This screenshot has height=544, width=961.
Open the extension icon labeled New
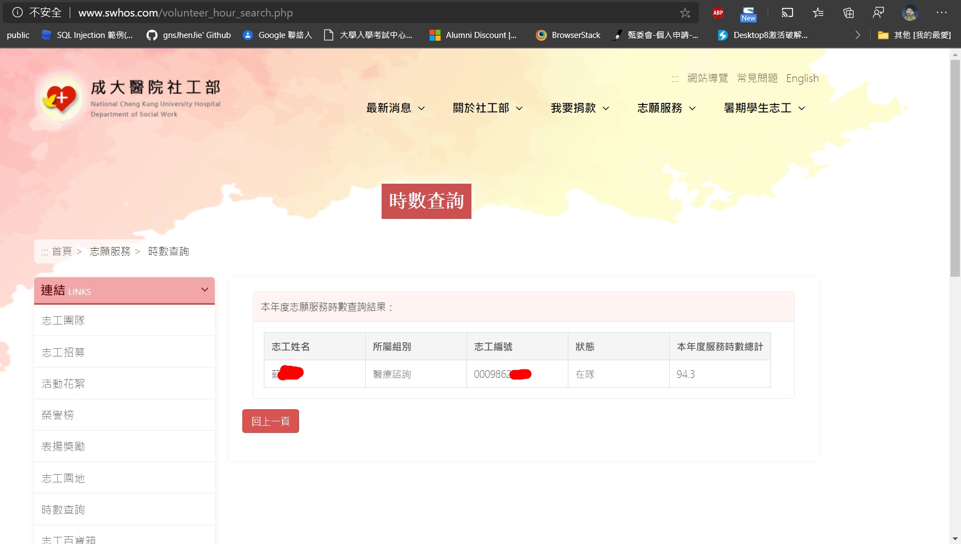(x=748, y=14)
